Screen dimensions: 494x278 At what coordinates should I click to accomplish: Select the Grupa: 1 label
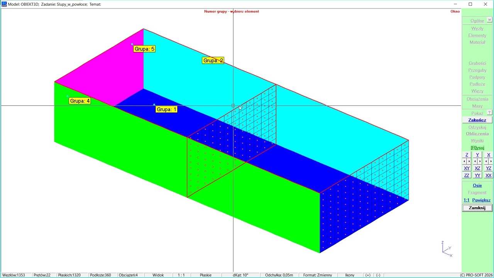pyautogui.click(x=166, y=109)
